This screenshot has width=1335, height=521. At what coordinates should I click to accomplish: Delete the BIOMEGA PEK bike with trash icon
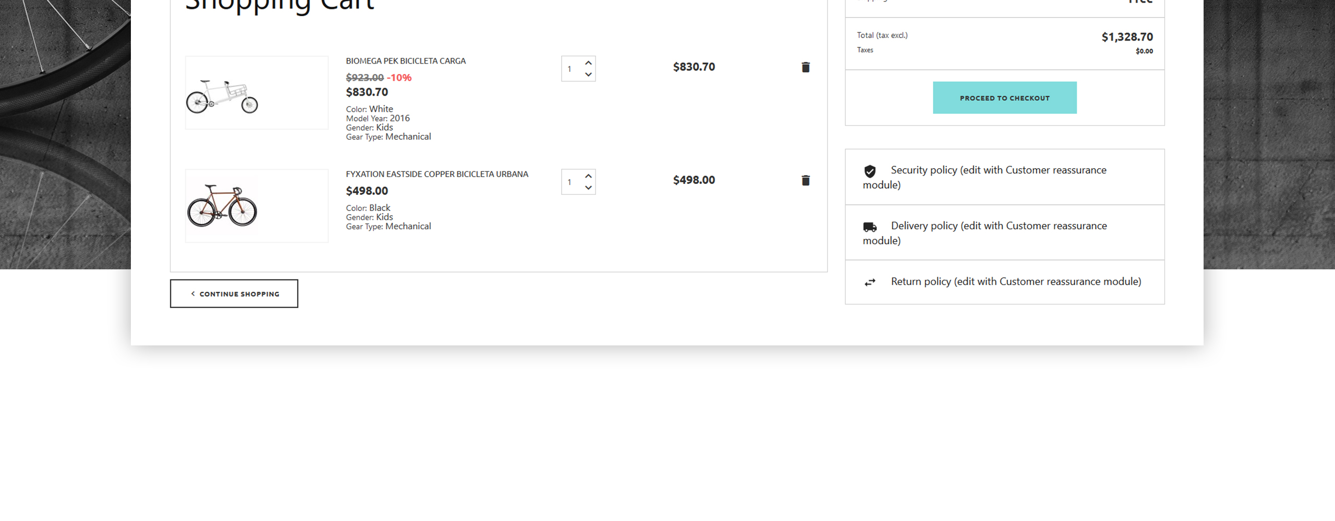[x=806, y=67]
